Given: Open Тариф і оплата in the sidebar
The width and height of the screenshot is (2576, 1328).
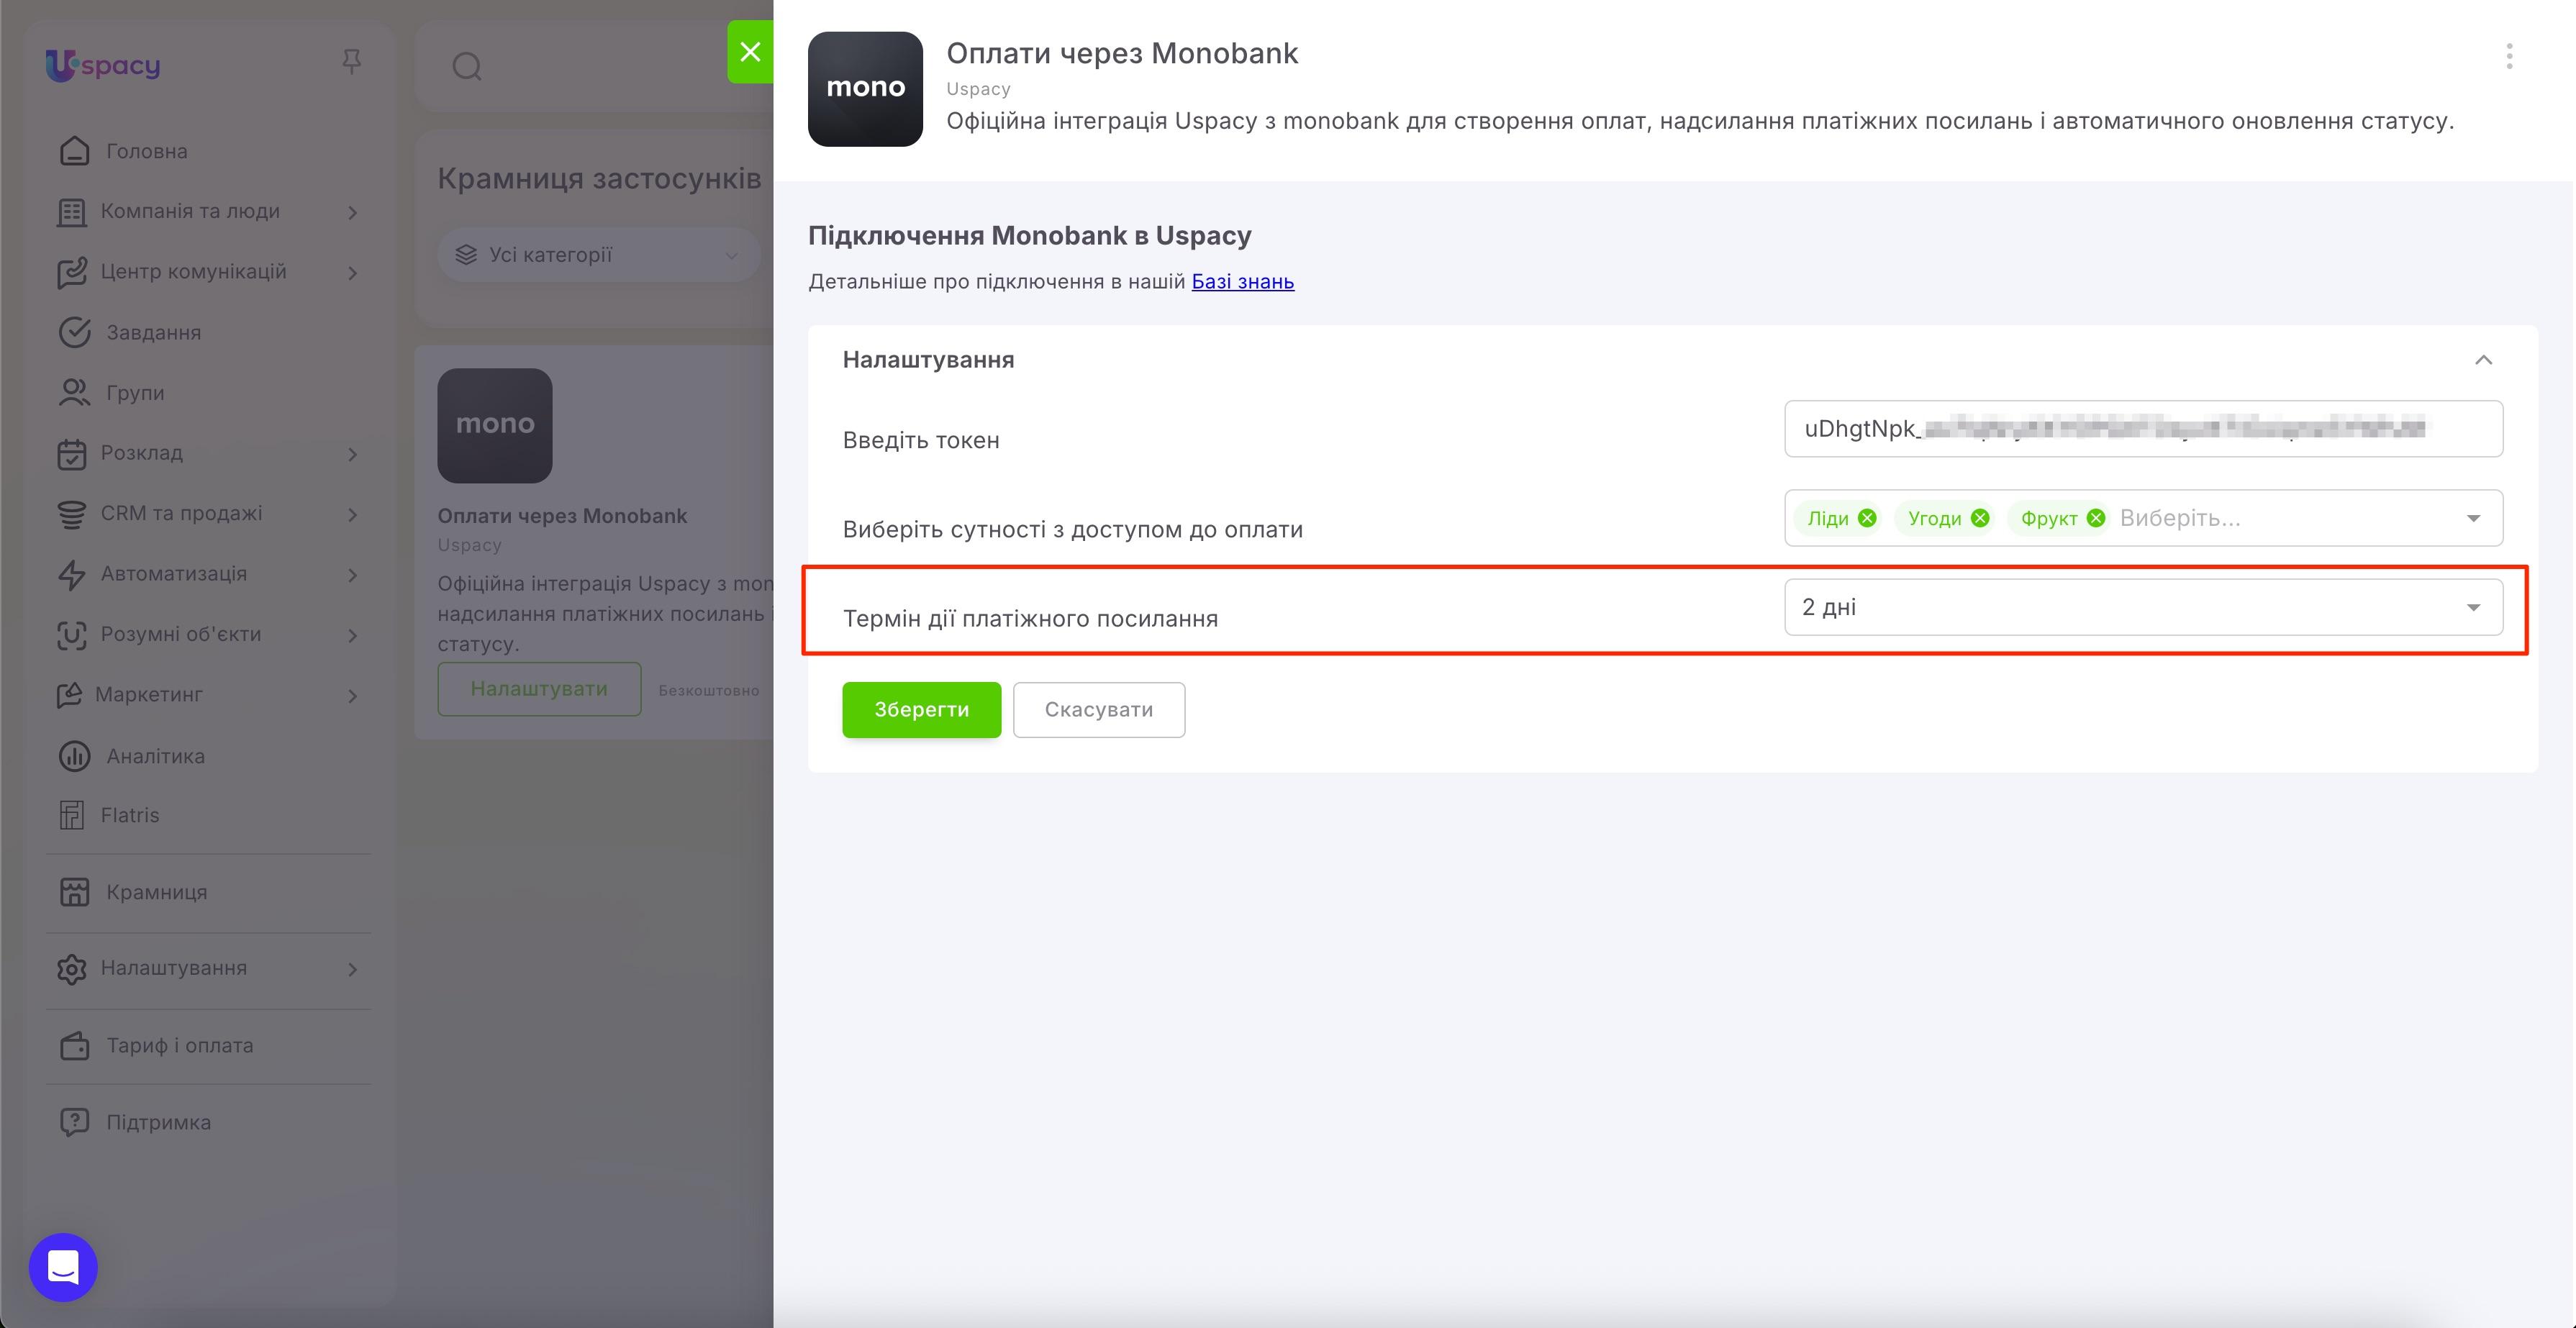Looking at the screenshot, I should (x=180, y=1046).
